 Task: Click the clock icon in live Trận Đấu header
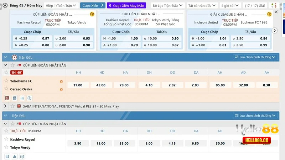(x=14, y=57)
